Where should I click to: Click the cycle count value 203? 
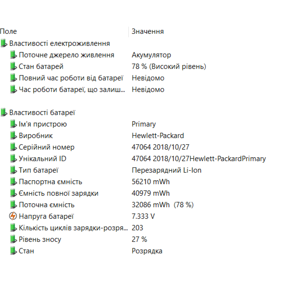(138, 228)
